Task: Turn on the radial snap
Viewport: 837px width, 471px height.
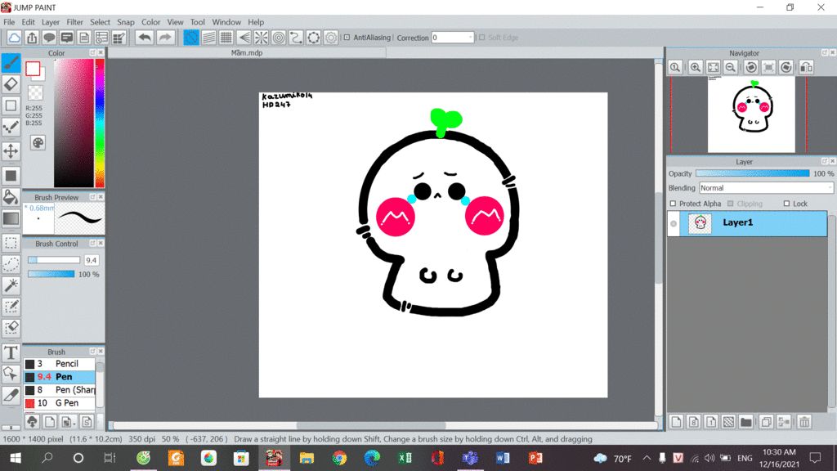Action: 261,38
